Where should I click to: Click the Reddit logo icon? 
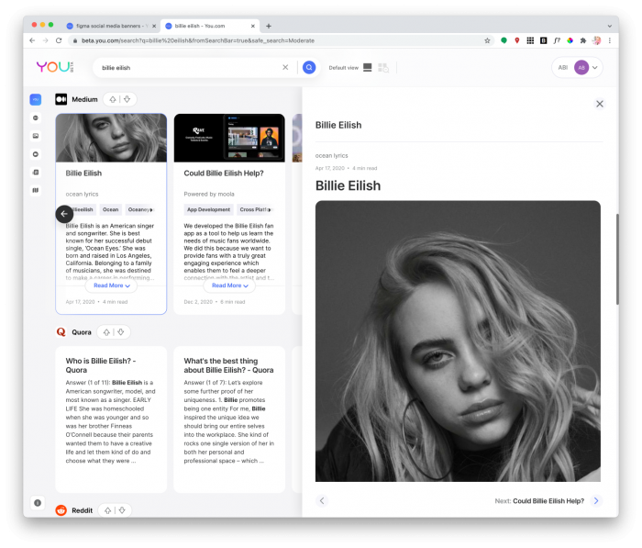pos(61,510)
